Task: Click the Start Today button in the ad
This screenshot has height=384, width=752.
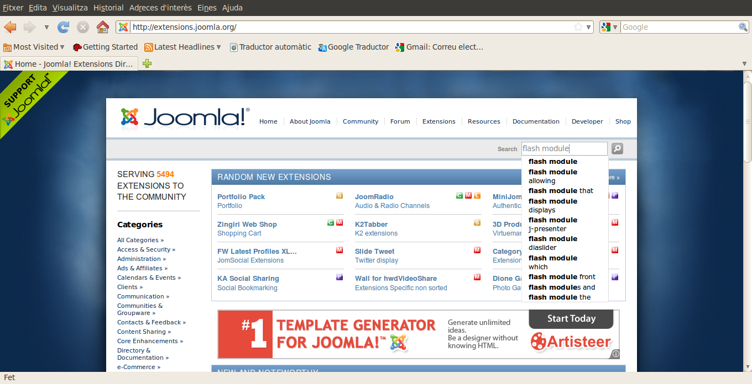Action: (x=571, y=319)
